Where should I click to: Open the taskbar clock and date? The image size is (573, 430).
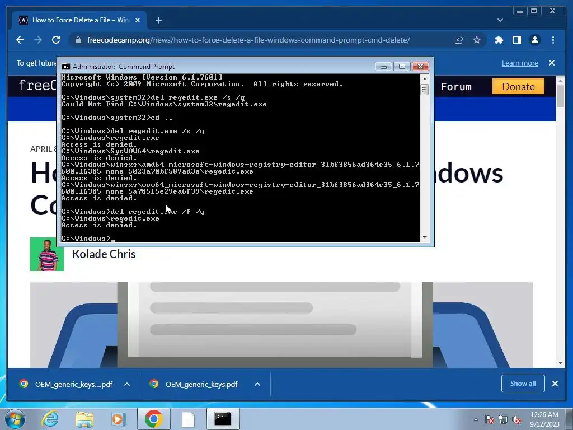click(544, 419)
